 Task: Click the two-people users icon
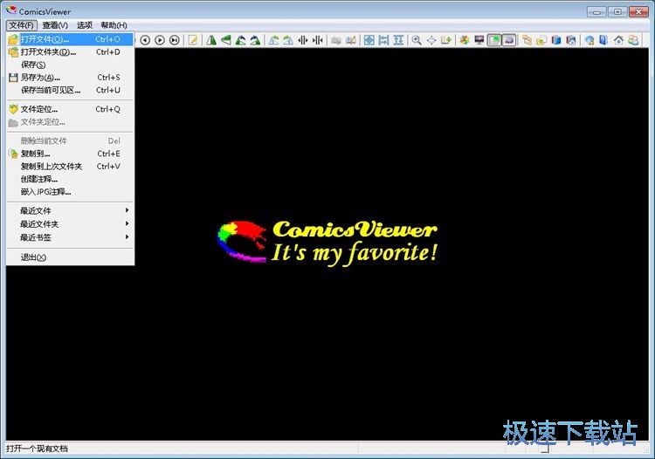coord(633,40)
